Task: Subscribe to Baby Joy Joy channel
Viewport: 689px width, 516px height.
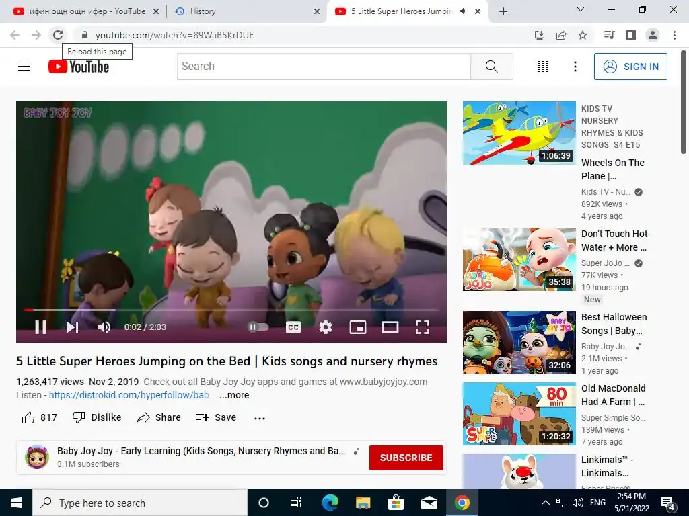Action: tap(406, 458)
